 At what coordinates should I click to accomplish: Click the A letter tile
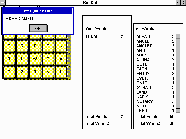pos(61,59)
